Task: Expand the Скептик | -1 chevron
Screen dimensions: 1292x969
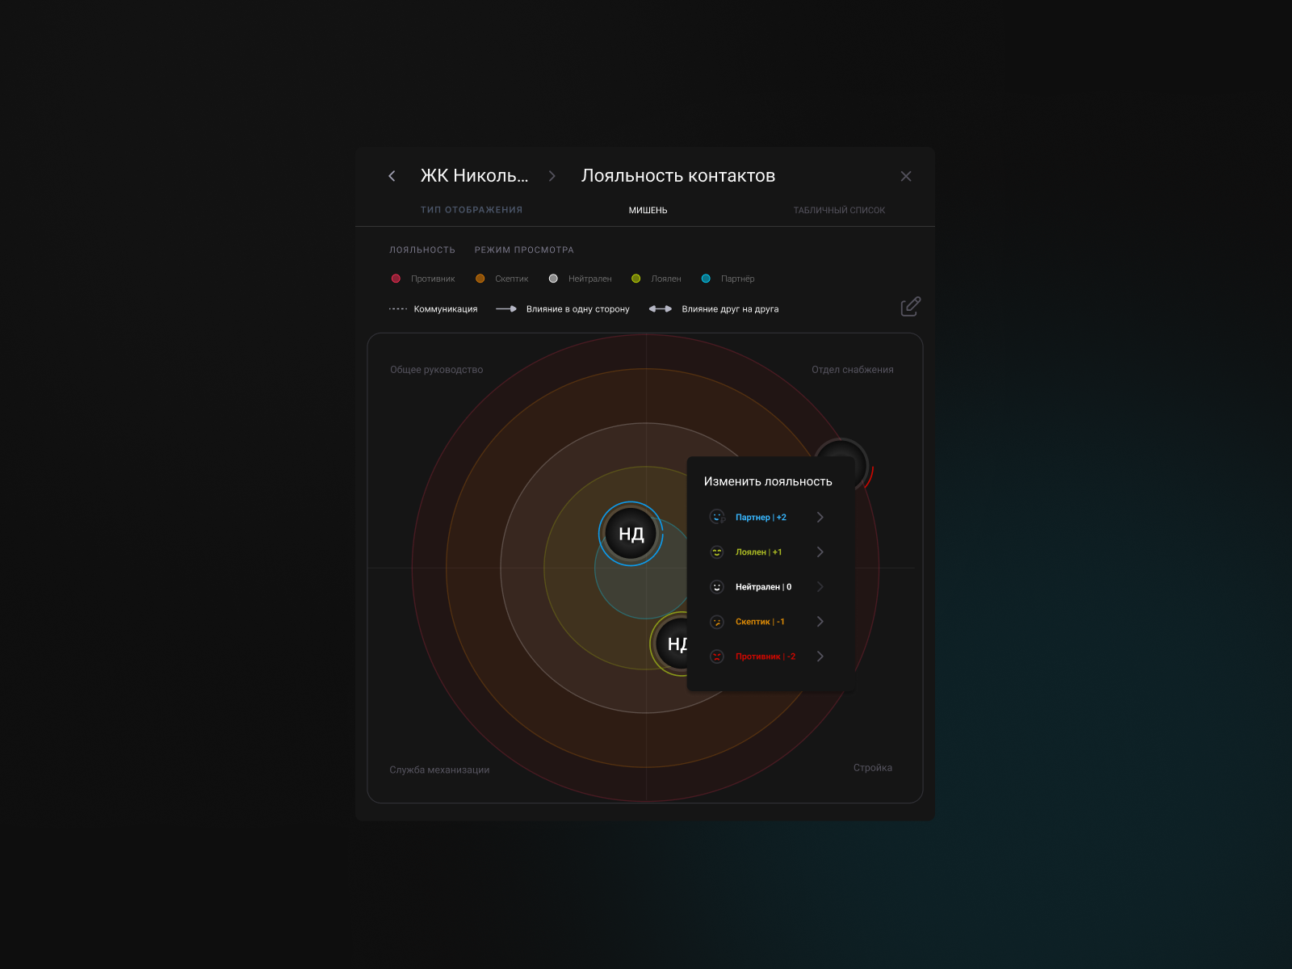Action: [x=820, y=622]
